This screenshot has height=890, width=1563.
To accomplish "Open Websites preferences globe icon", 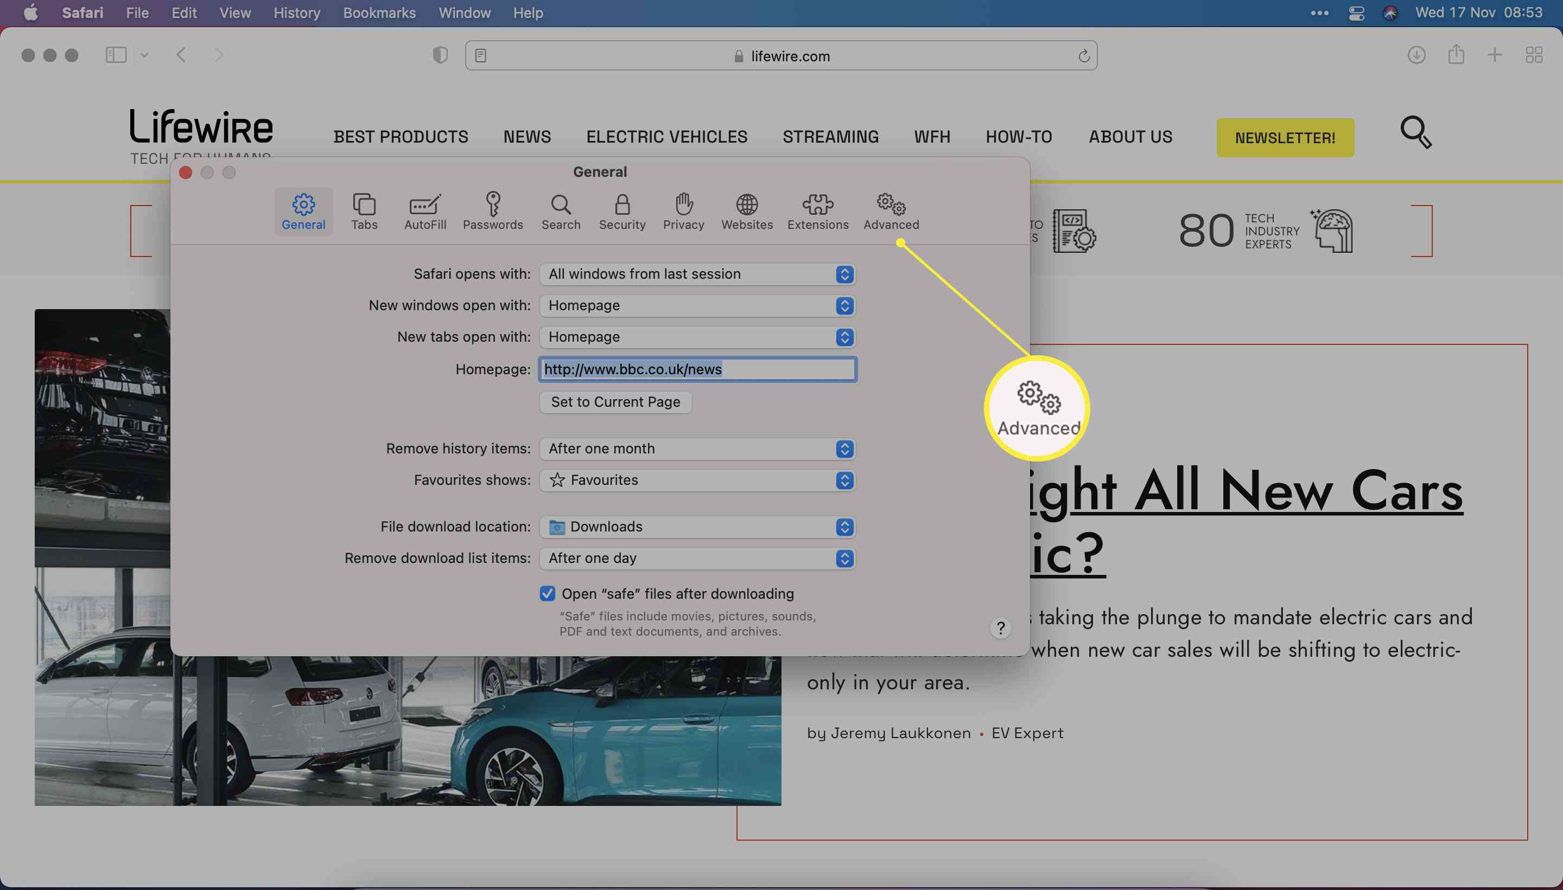I will click(747, 212).
